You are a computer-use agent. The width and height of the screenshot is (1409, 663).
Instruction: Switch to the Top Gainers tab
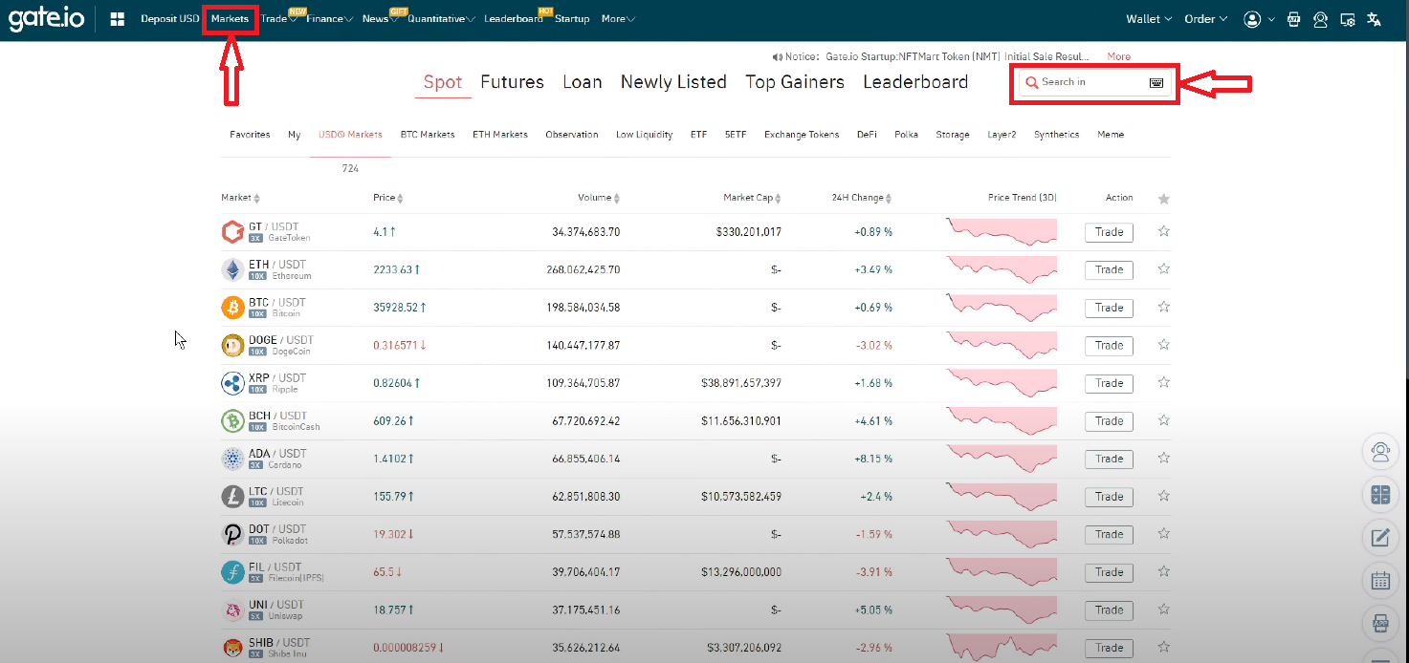795,82
